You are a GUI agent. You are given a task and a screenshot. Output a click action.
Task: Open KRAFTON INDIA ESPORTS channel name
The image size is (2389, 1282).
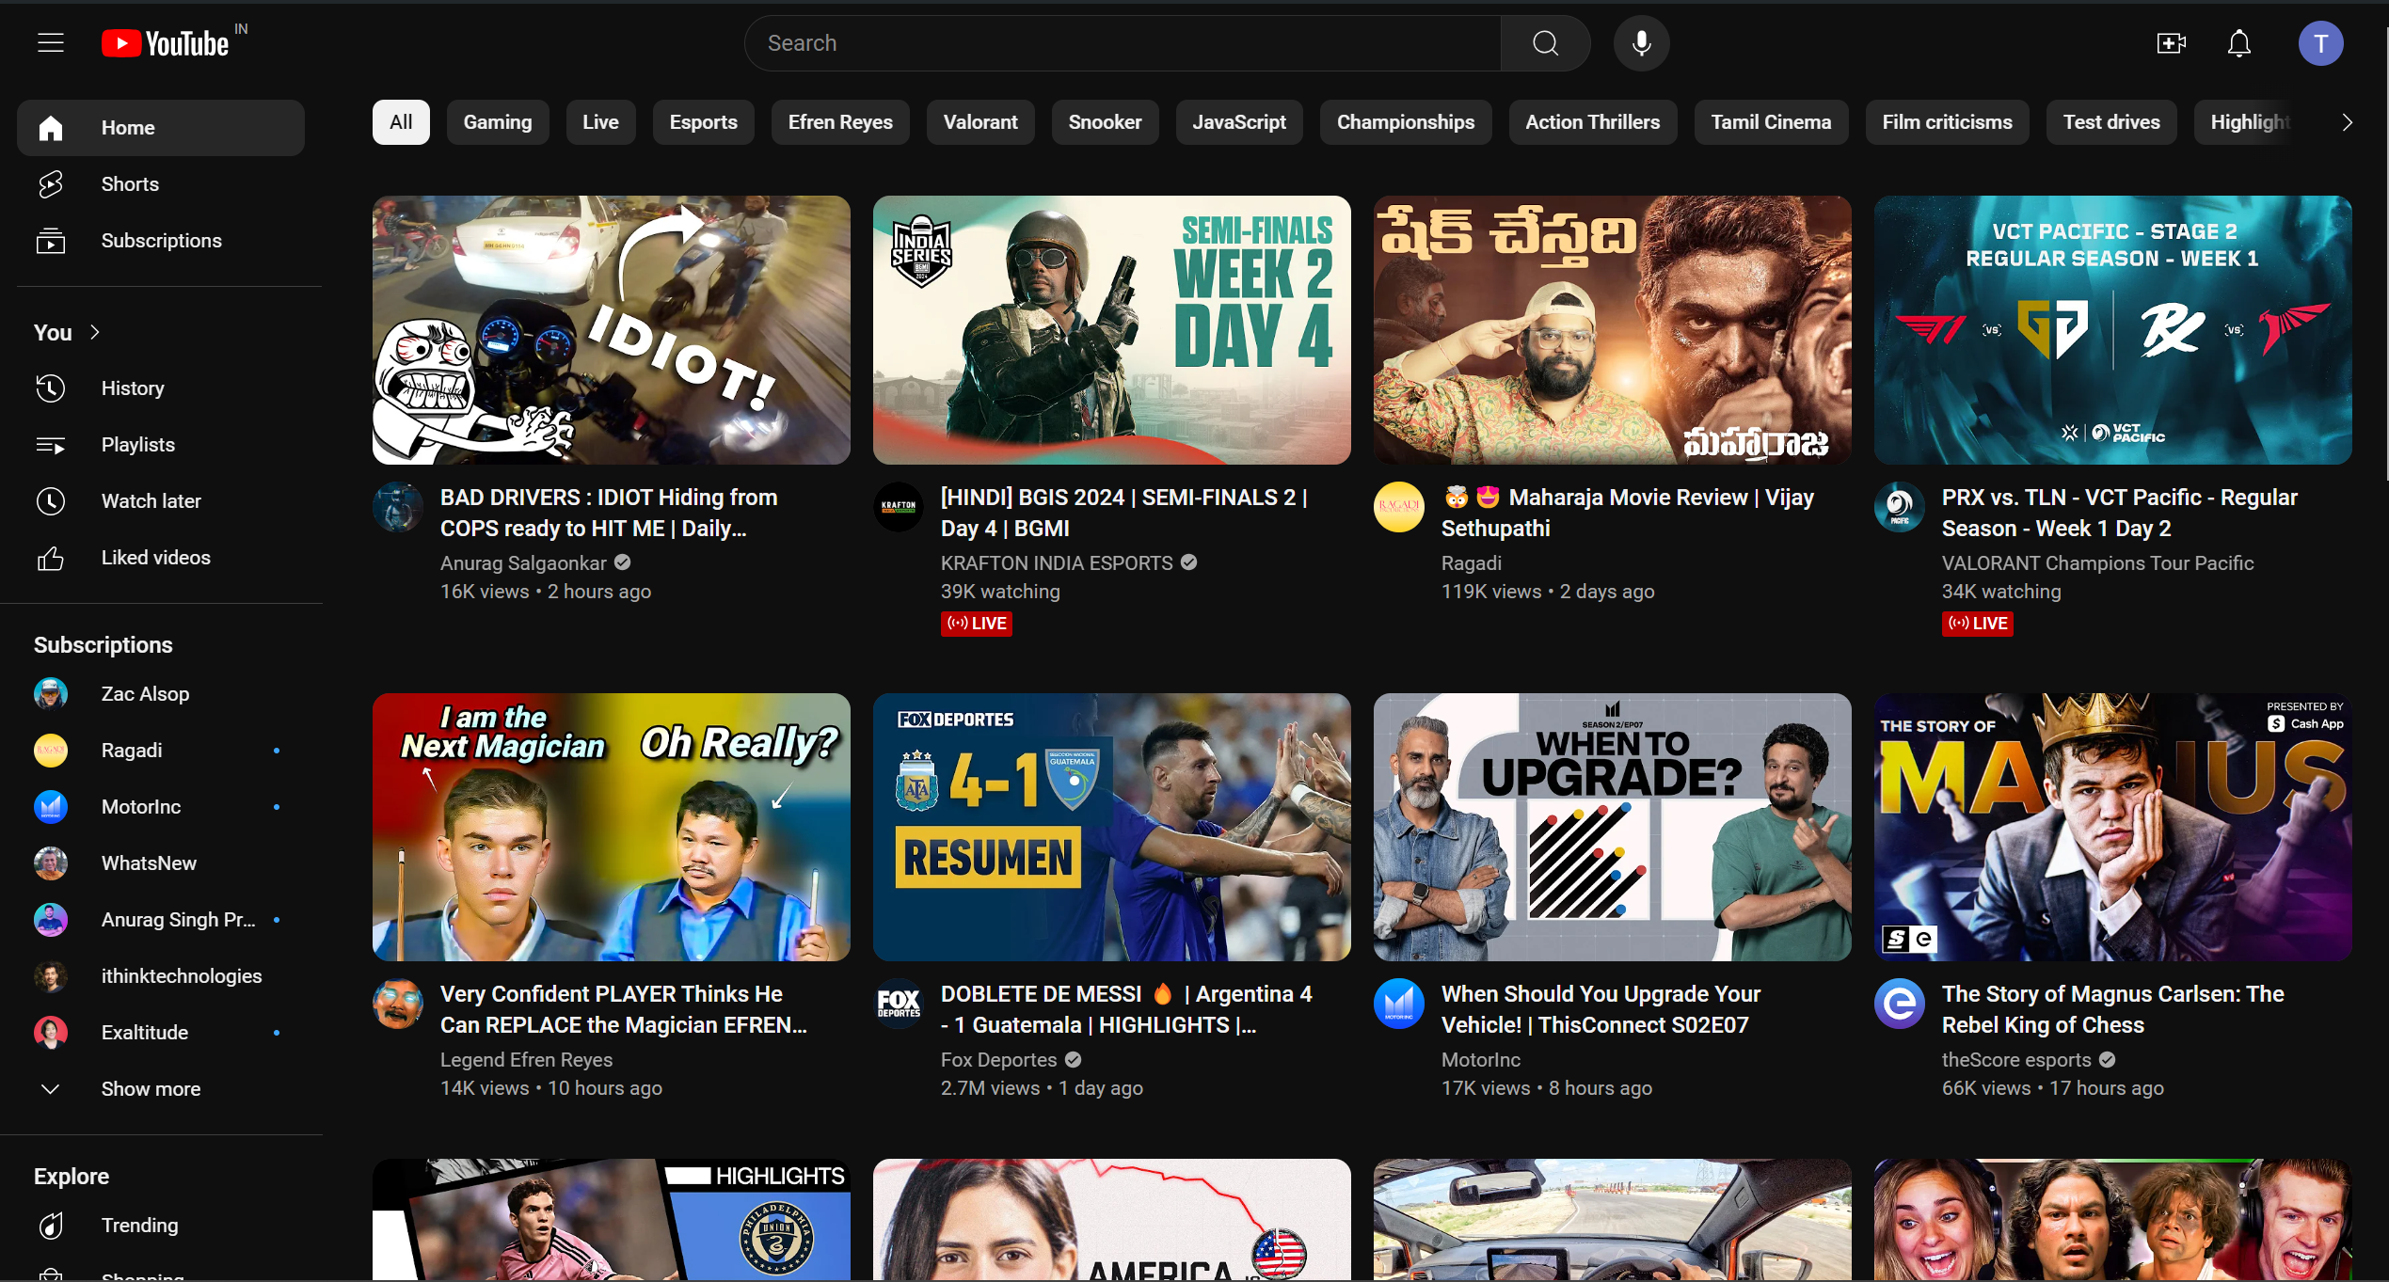pos(1057,563)
